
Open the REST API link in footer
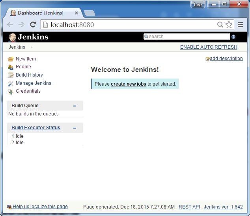pos(189,207)
